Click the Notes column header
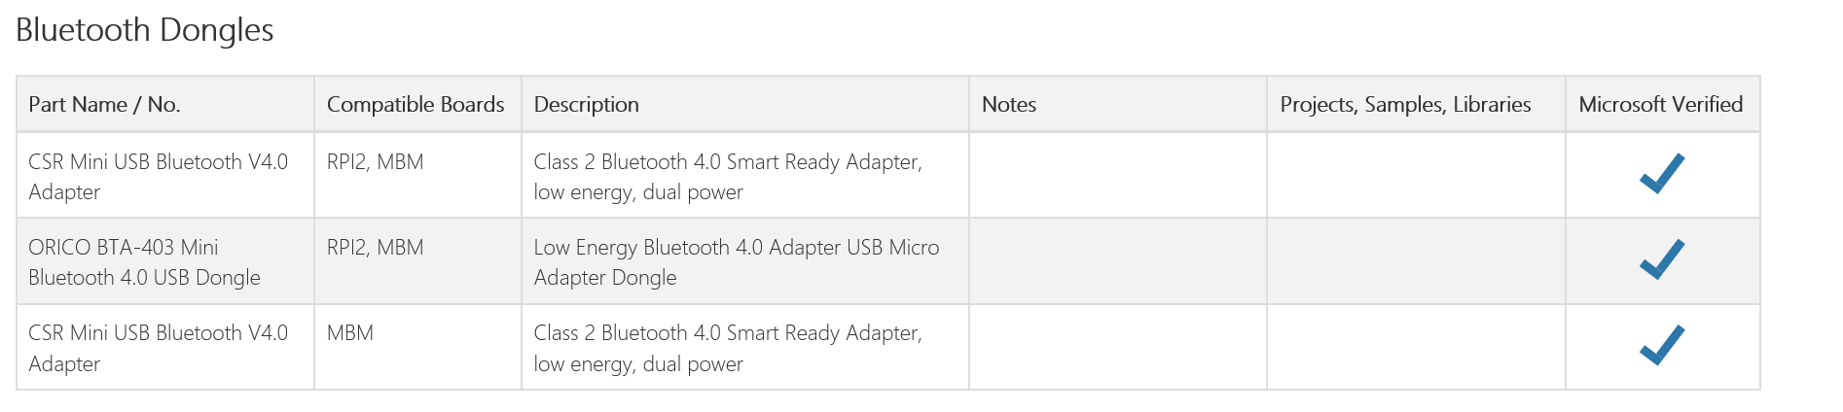Viewport: 1843px width, 412px height. 1009,104
